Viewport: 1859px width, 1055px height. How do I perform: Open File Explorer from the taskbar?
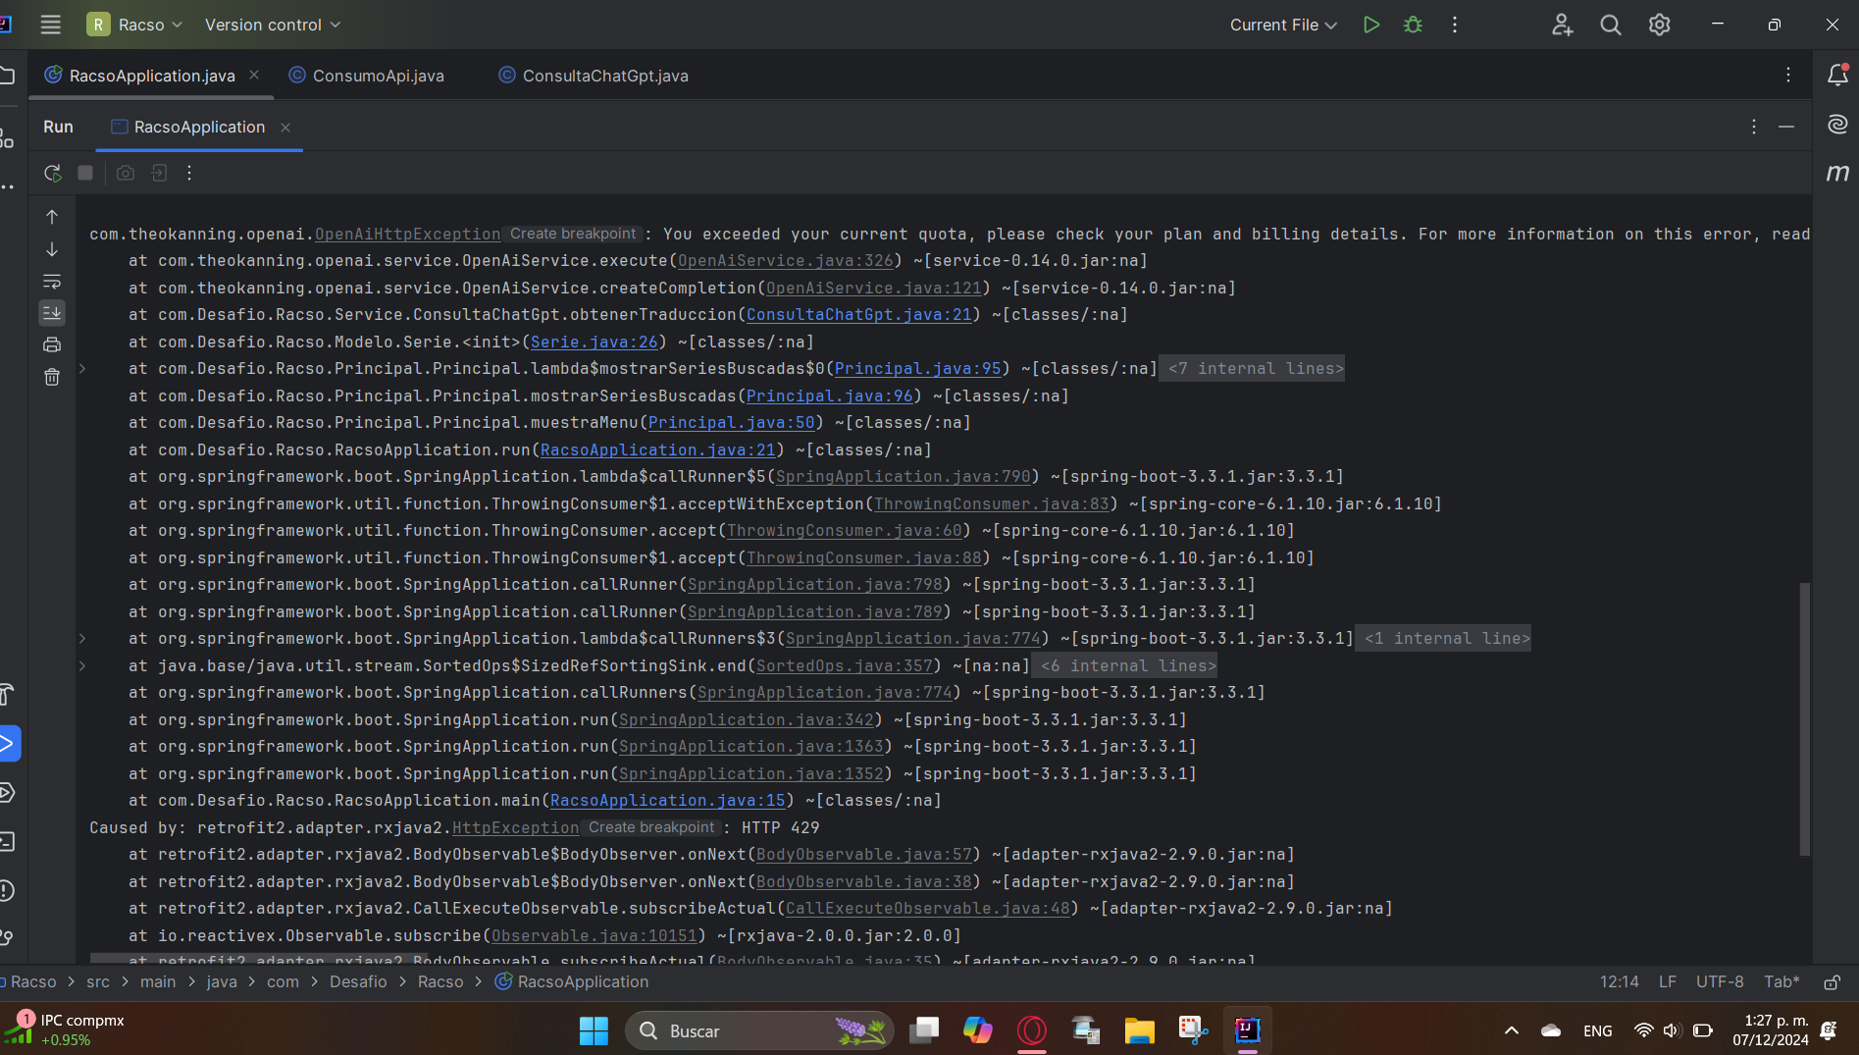[x=1138, y=1030]
